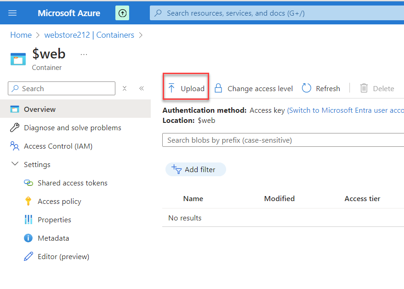The height and width of the screenshot is (289, 404).
Task: Open container Properties
Action: pyautogui.click(x=54, y=220)
